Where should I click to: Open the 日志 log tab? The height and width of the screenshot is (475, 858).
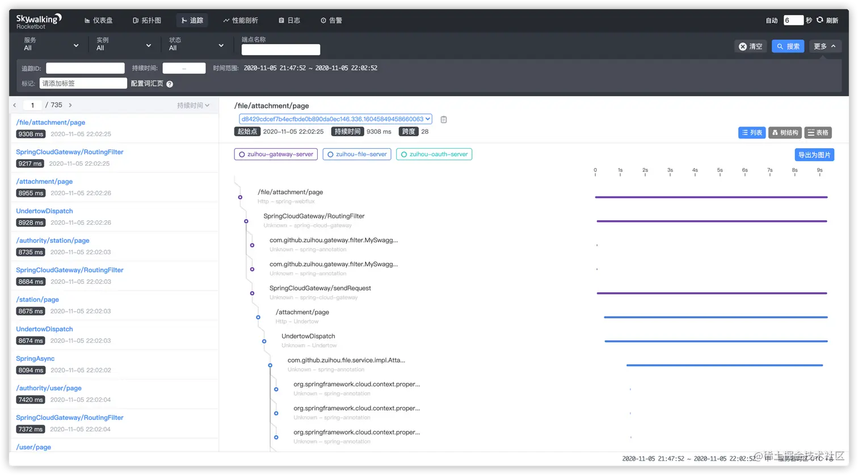[x=289, y=20]
